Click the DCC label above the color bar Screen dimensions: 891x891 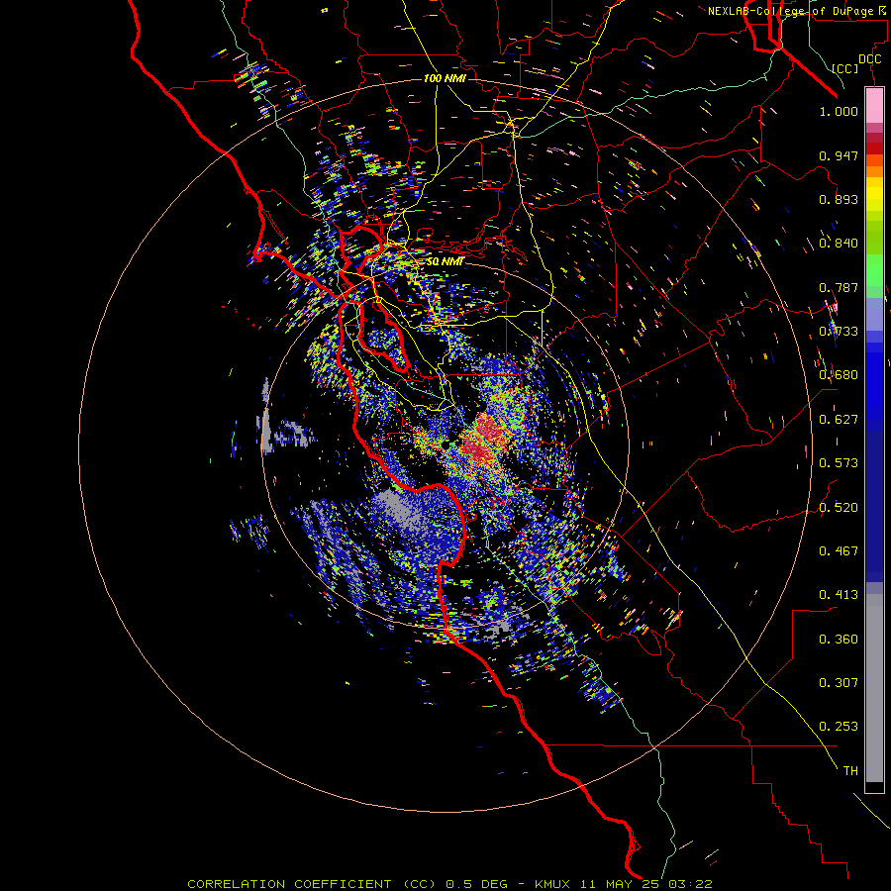point(869,59)
